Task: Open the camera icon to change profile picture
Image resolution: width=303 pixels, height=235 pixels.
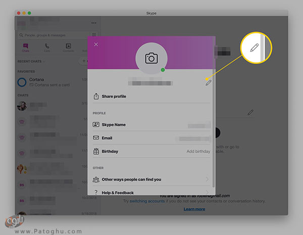Action: [x=151, y=58]
